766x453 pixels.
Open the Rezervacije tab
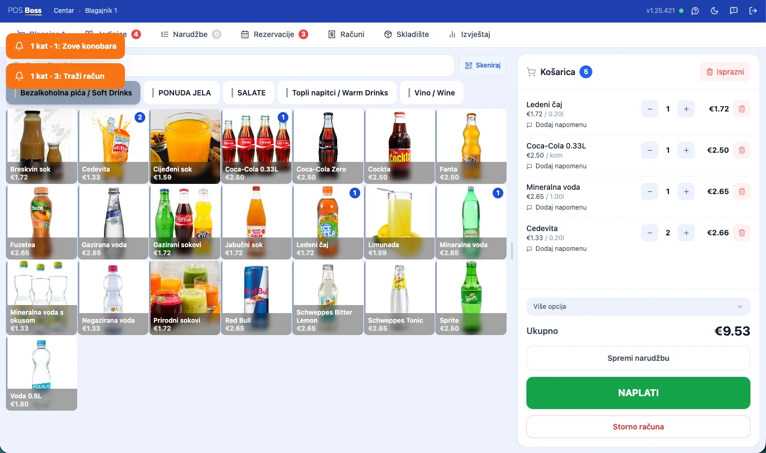pyautogui.click(x=274, y=34)
